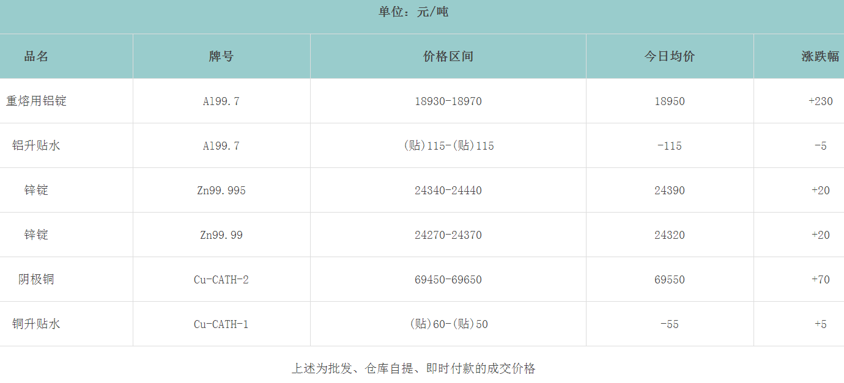Click the 24320 average price value
Image resolution: width=844 pixels, height=383 pixels.
point(669,235)
